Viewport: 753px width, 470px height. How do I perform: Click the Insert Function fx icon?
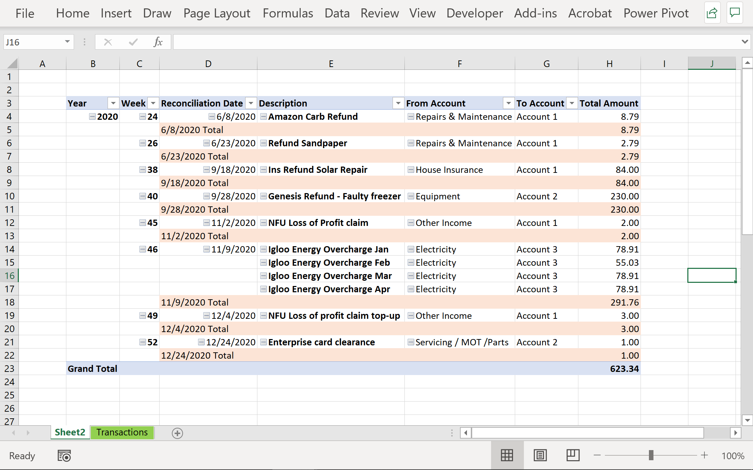[x=158, y=42]
